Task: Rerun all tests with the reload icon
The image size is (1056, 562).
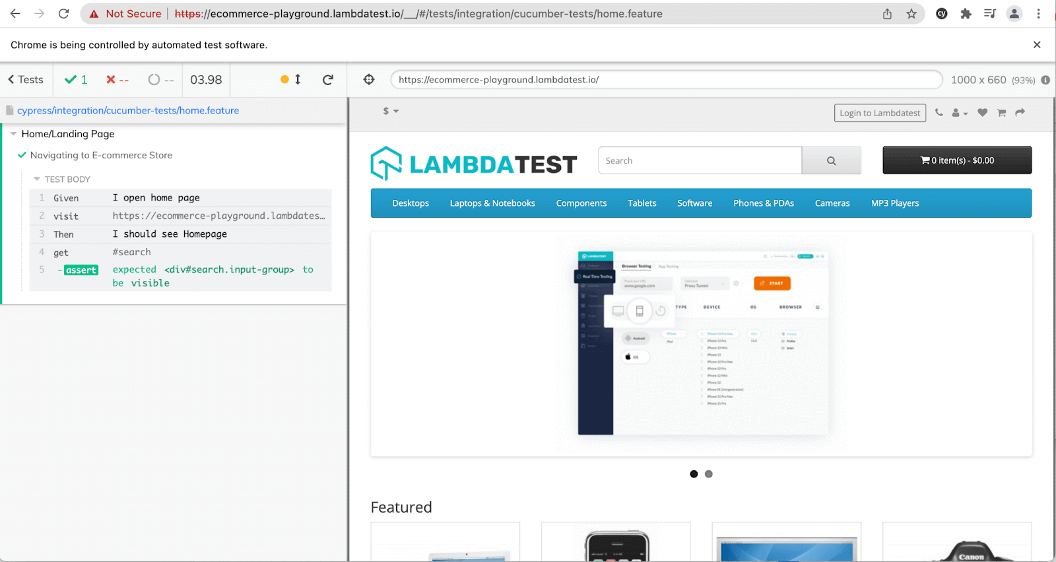Action: 327,80
